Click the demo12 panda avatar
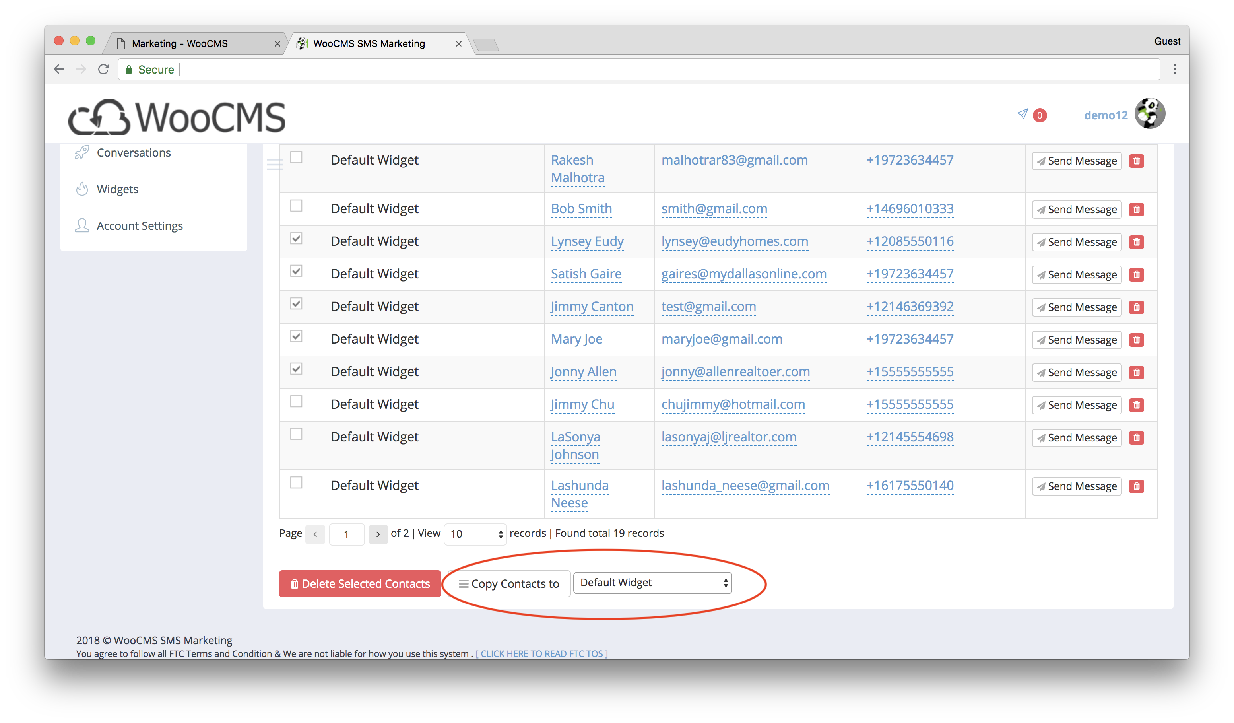The image size is (1234, 723). [x=1149, y=114]
